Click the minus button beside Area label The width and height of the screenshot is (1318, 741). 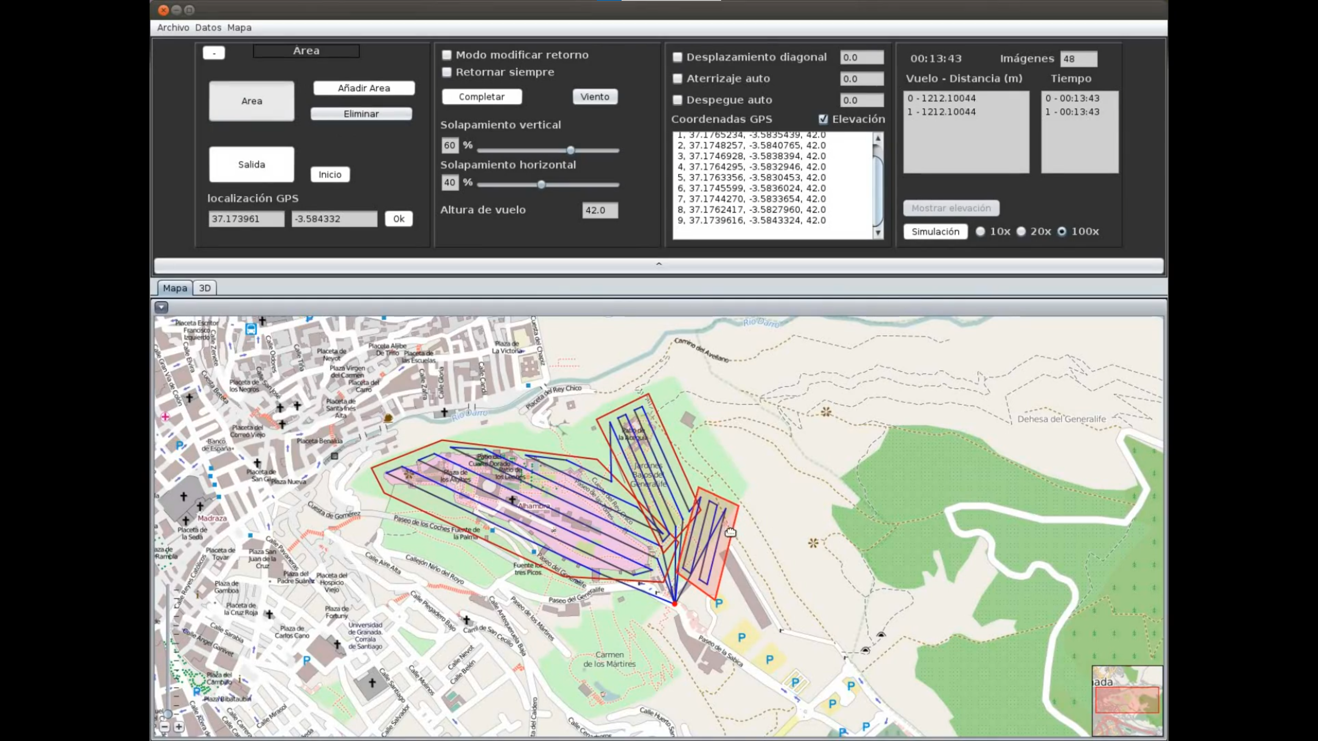(214, 53)
